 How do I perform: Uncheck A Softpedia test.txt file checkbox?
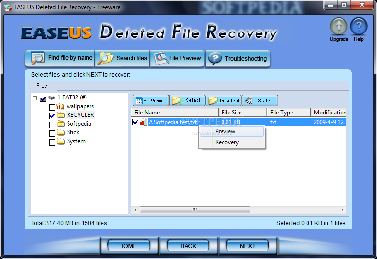[x=136, y=122]
